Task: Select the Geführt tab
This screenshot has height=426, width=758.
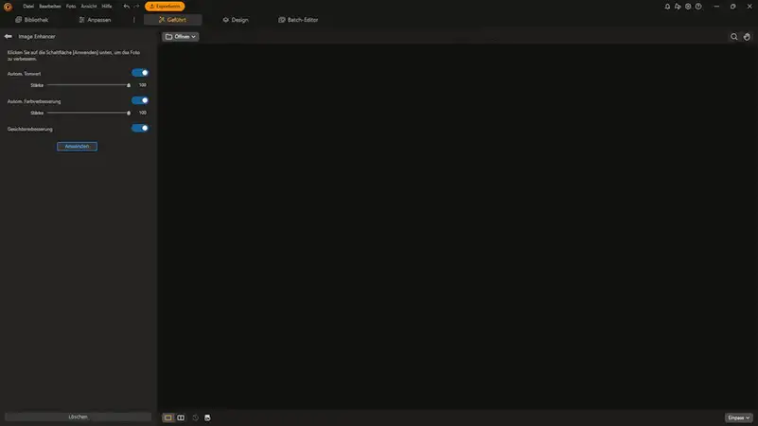Action: 172,20
